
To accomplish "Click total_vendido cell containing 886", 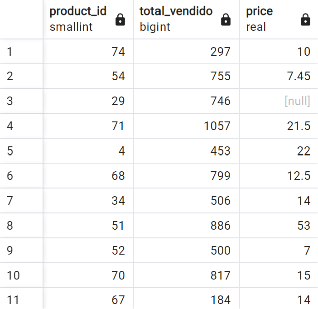I will pyautogui.click(x=186, y=226).
